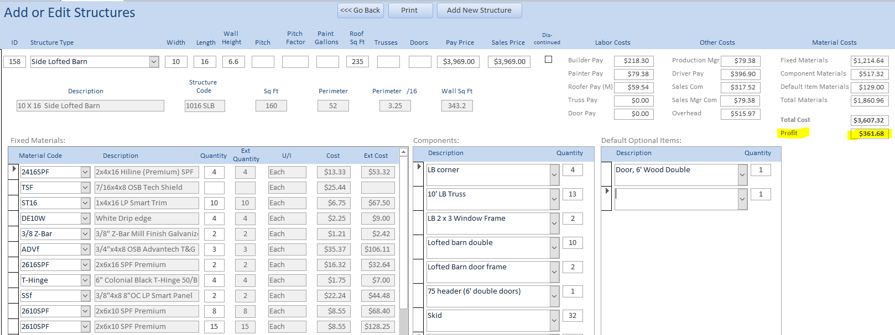Open the T-Hinge material code dropdown
Image resolution: width=895 pixels, height=335 pixels.
click(x=85, y=280)
